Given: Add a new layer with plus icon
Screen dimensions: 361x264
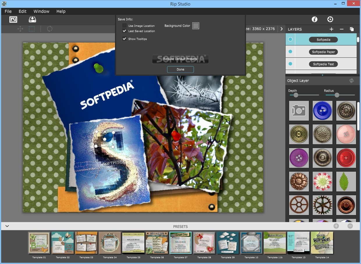Looking at the screenshot, I should (x=331, y=29).
